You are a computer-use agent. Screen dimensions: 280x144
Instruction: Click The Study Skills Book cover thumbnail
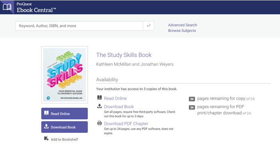pyautogui.click(x=64, y=75)
